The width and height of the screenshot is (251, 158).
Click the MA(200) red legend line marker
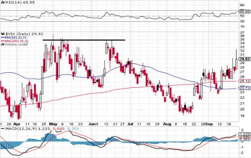point(2,41)
